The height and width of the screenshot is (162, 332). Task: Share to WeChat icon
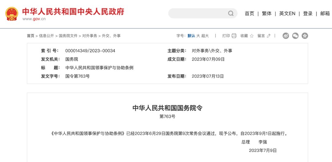pos(295,36)
